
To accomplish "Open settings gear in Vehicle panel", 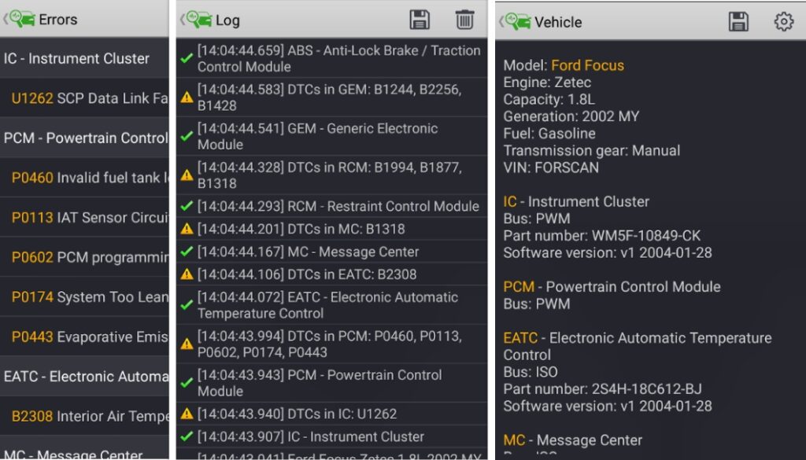I will tap(783, 22).
